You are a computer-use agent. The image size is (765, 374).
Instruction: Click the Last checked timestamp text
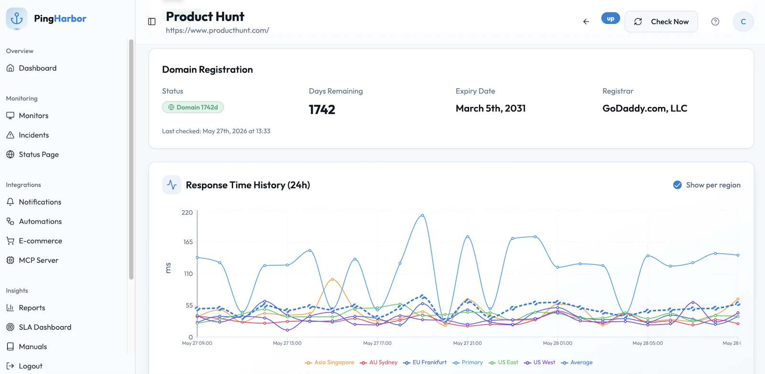click(216, 131)
